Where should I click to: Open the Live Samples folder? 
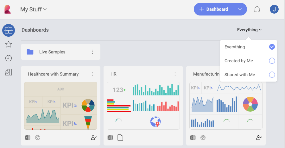pos(52,52)
